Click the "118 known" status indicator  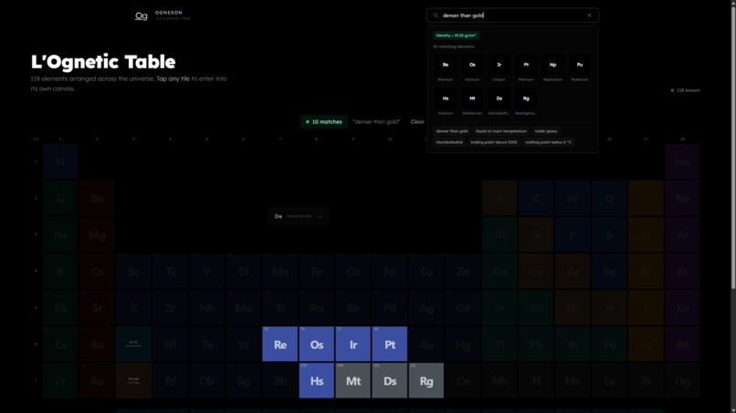pos(685,90)
